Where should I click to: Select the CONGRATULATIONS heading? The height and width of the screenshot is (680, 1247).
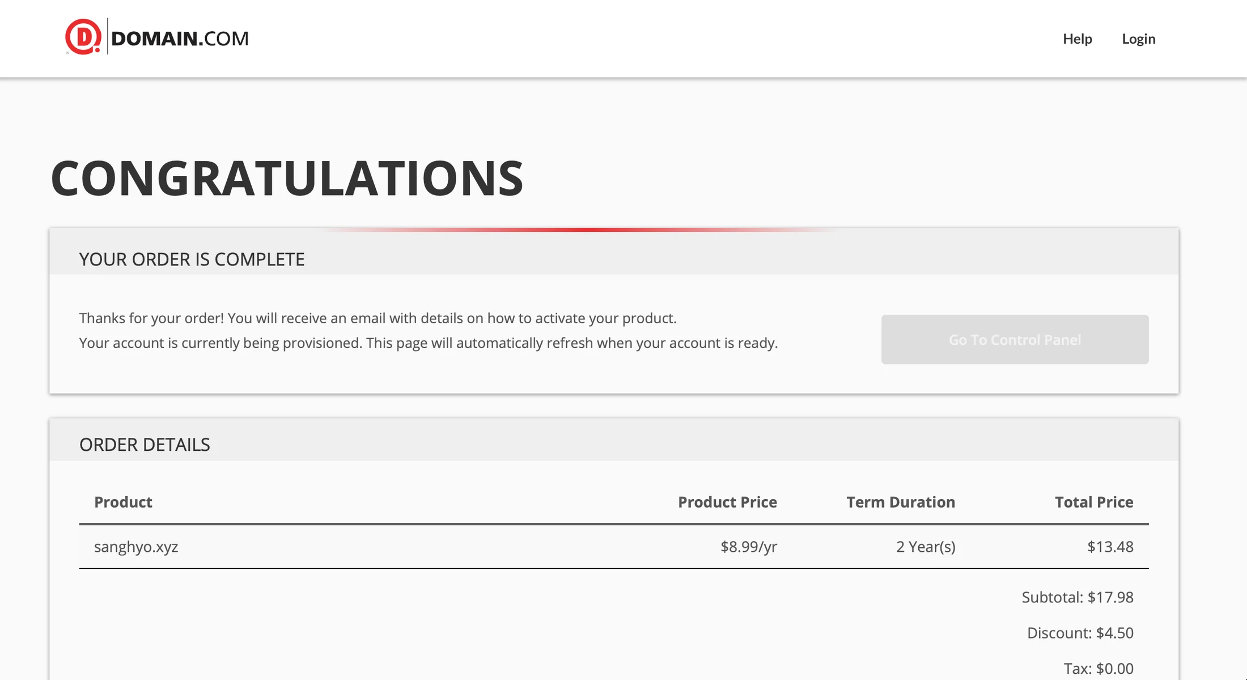pyautogui.click(x=287, y=178)
